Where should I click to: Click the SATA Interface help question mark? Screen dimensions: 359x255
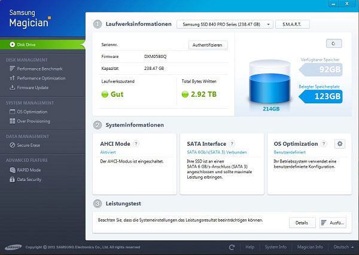coord(232,144)
